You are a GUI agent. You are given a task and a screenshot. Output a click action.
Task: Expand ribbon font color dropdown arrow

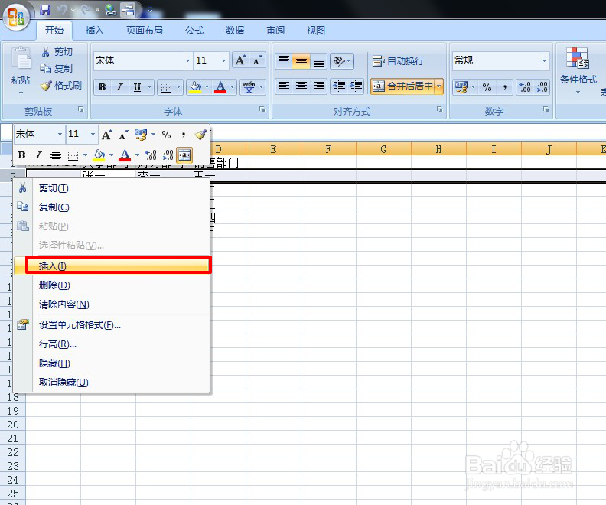(x=233, y=87)
